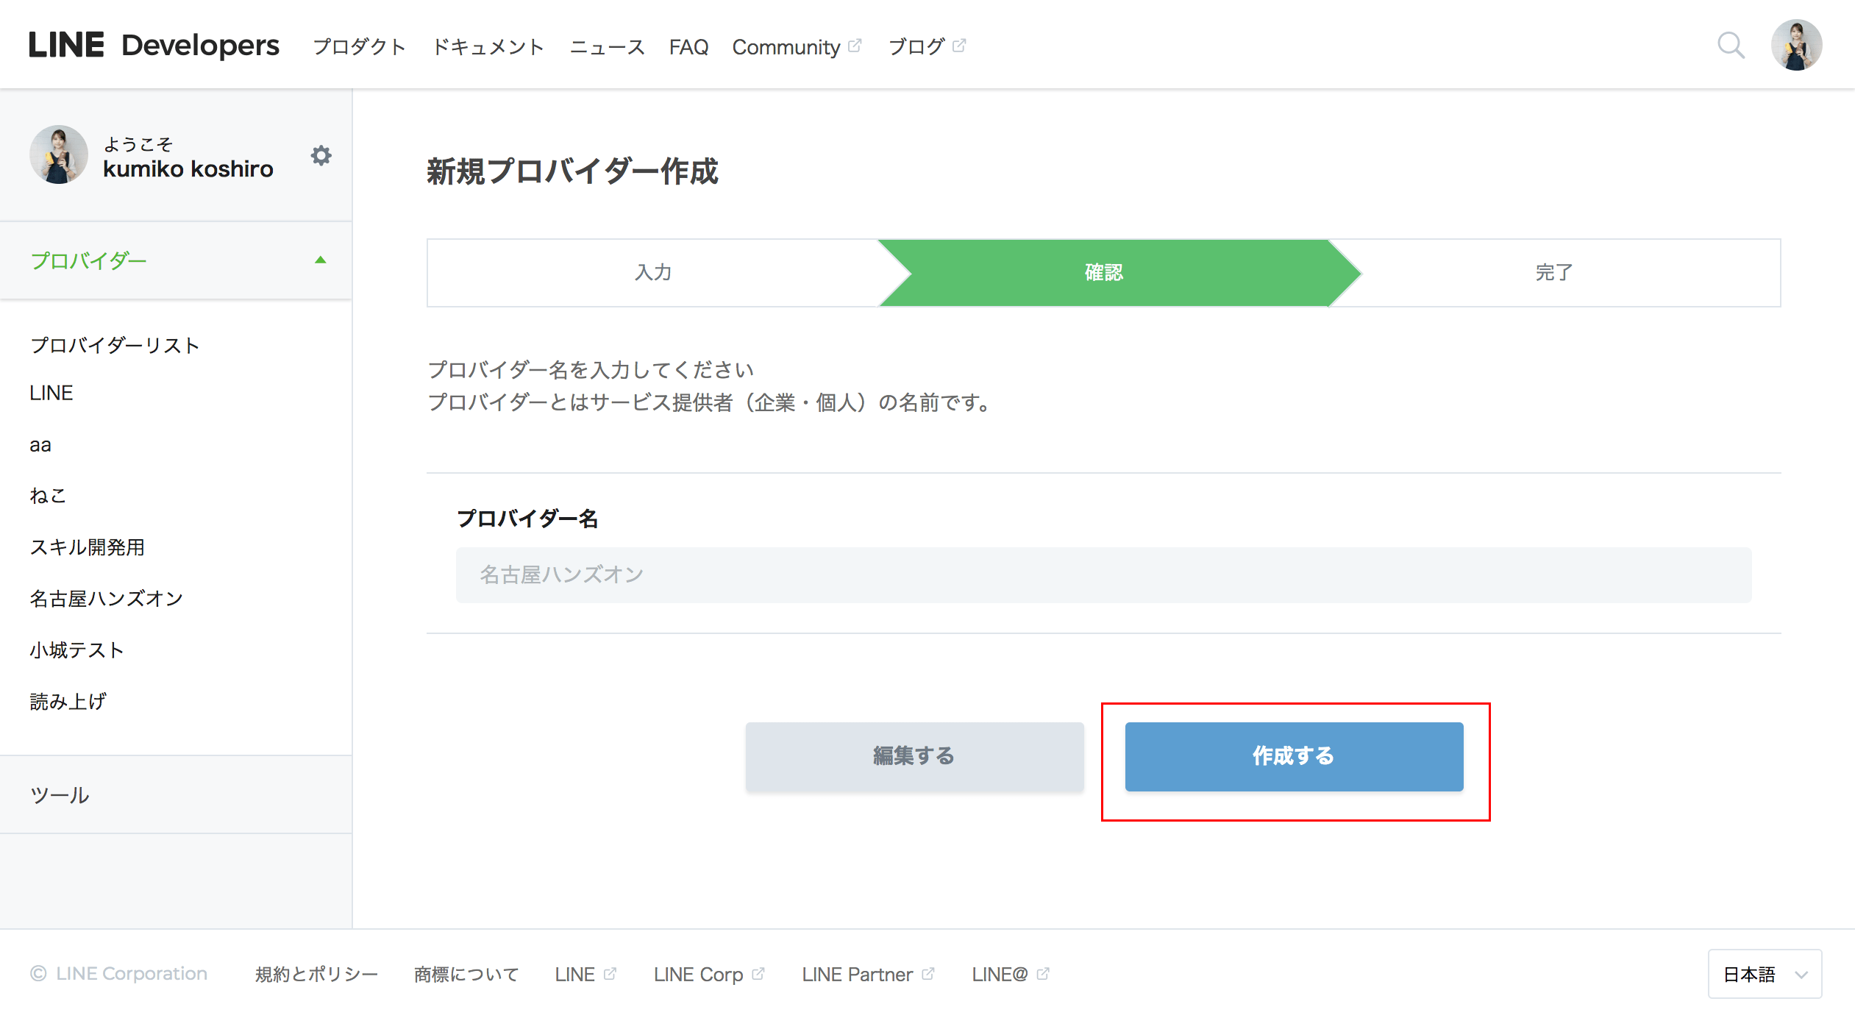Click the 編集する button

[x=914, y=756]
